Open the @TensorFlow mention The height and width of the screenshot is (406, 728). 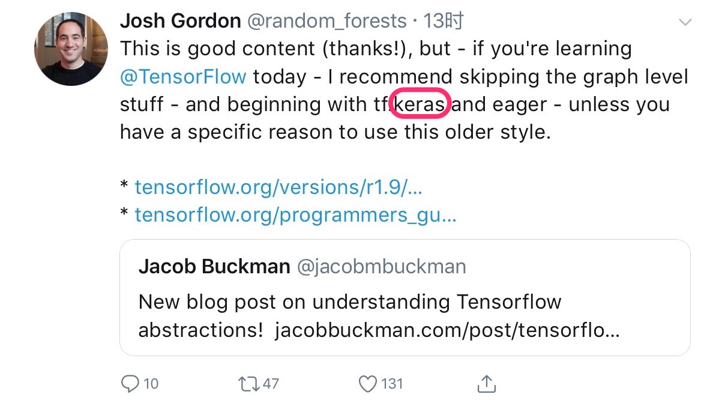[x=183, y=77]
